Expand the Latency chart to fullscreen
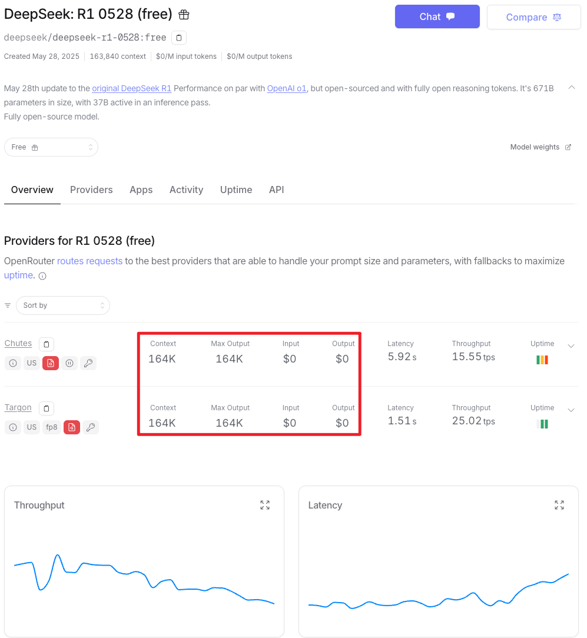This screenshot has width=587, height=638. pos(559,506)
